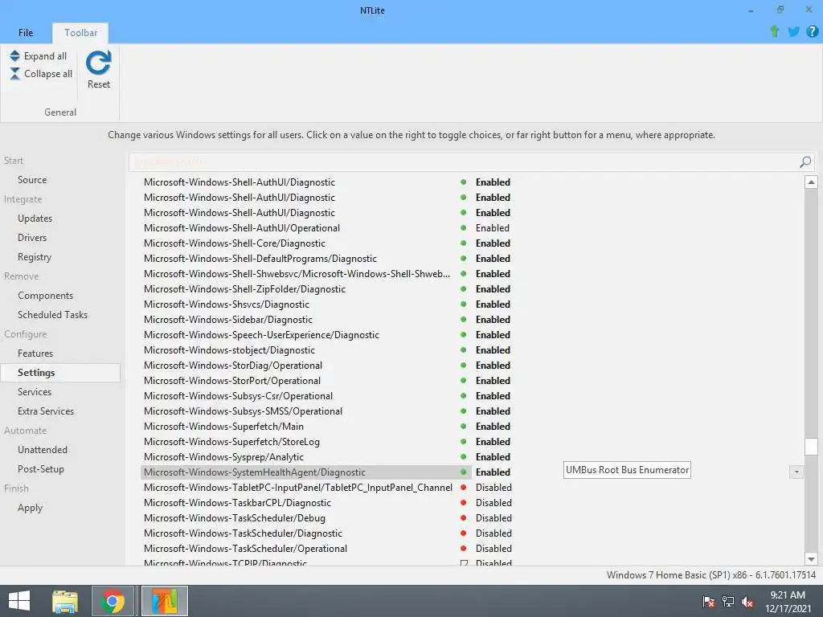Toggle TabletPC_InputPanel_Channel Disabled value

tap(493, 488)
